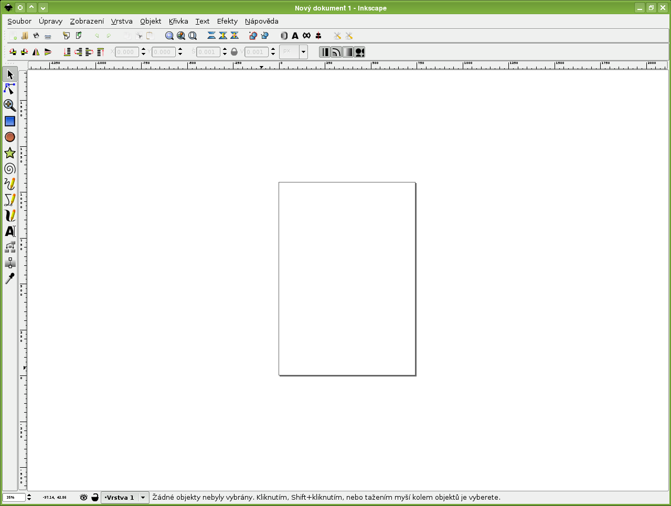Select the Dropper color picker tool

click(x=9, y=278)
